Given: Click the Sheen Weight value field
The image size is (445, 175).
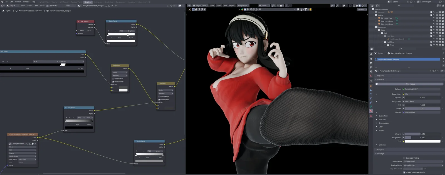Looking at the screenshot, I should click(x=422, y=134).
